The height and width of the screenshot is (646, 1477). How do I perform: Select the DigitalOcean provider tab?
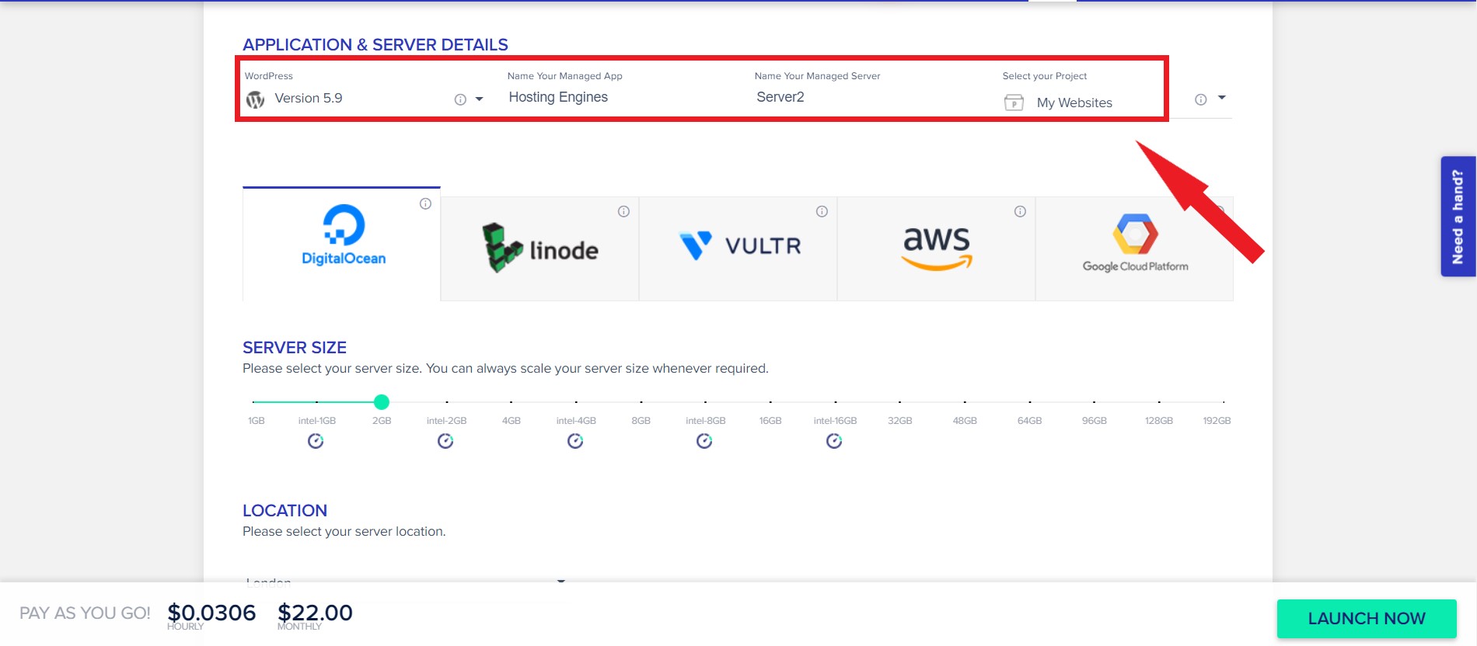(x=341, y=244)
